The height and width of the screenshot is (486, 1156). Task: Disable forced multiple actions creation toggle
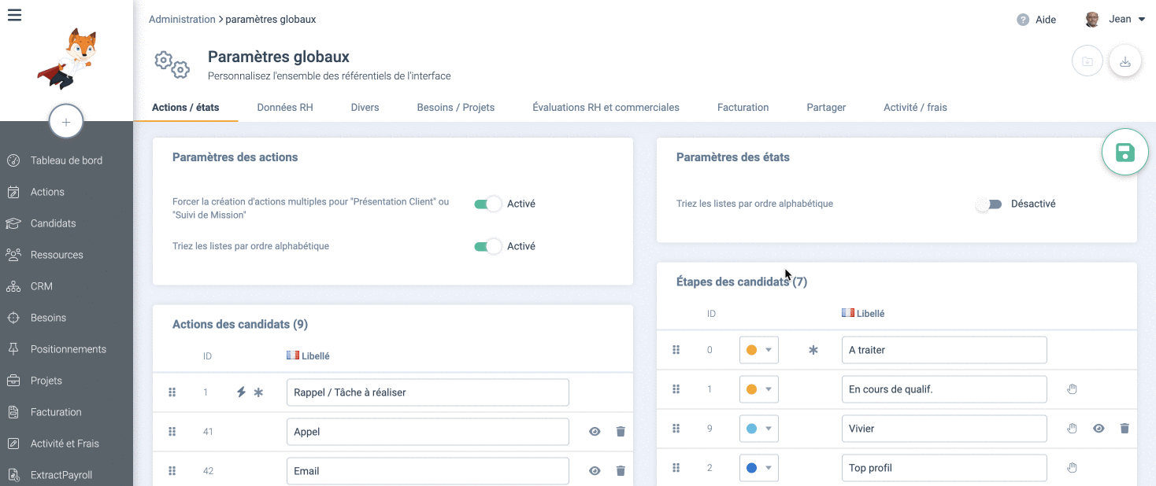coord(488,204)
